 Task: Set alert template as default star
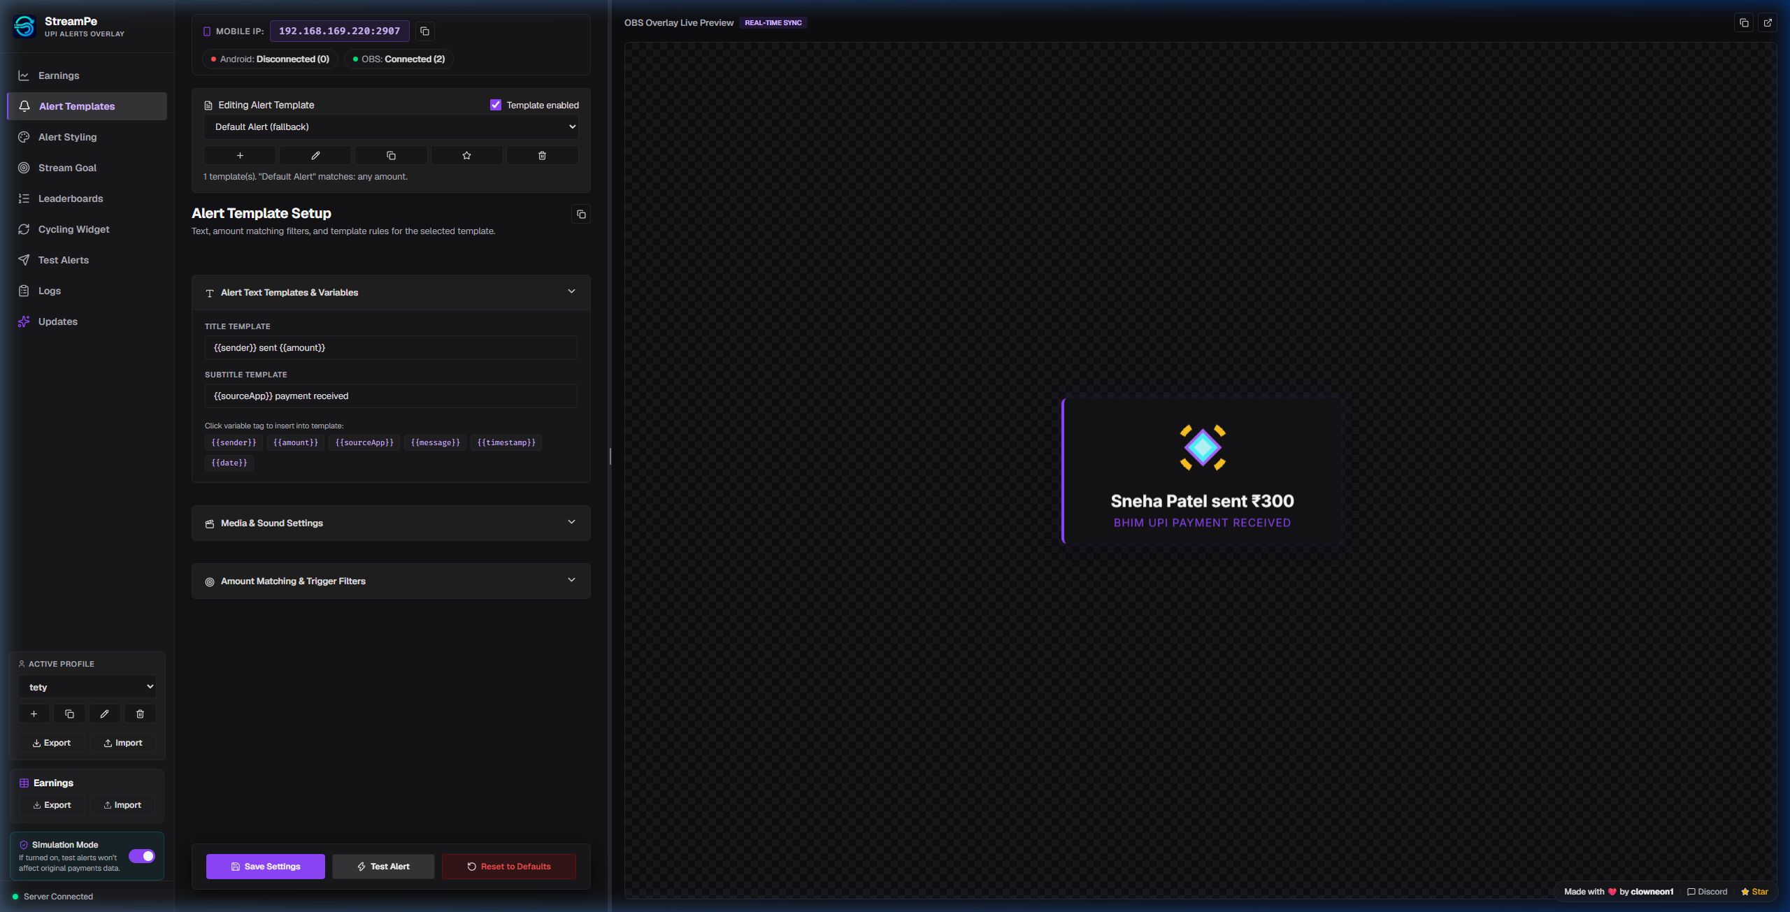pos(466,156)
